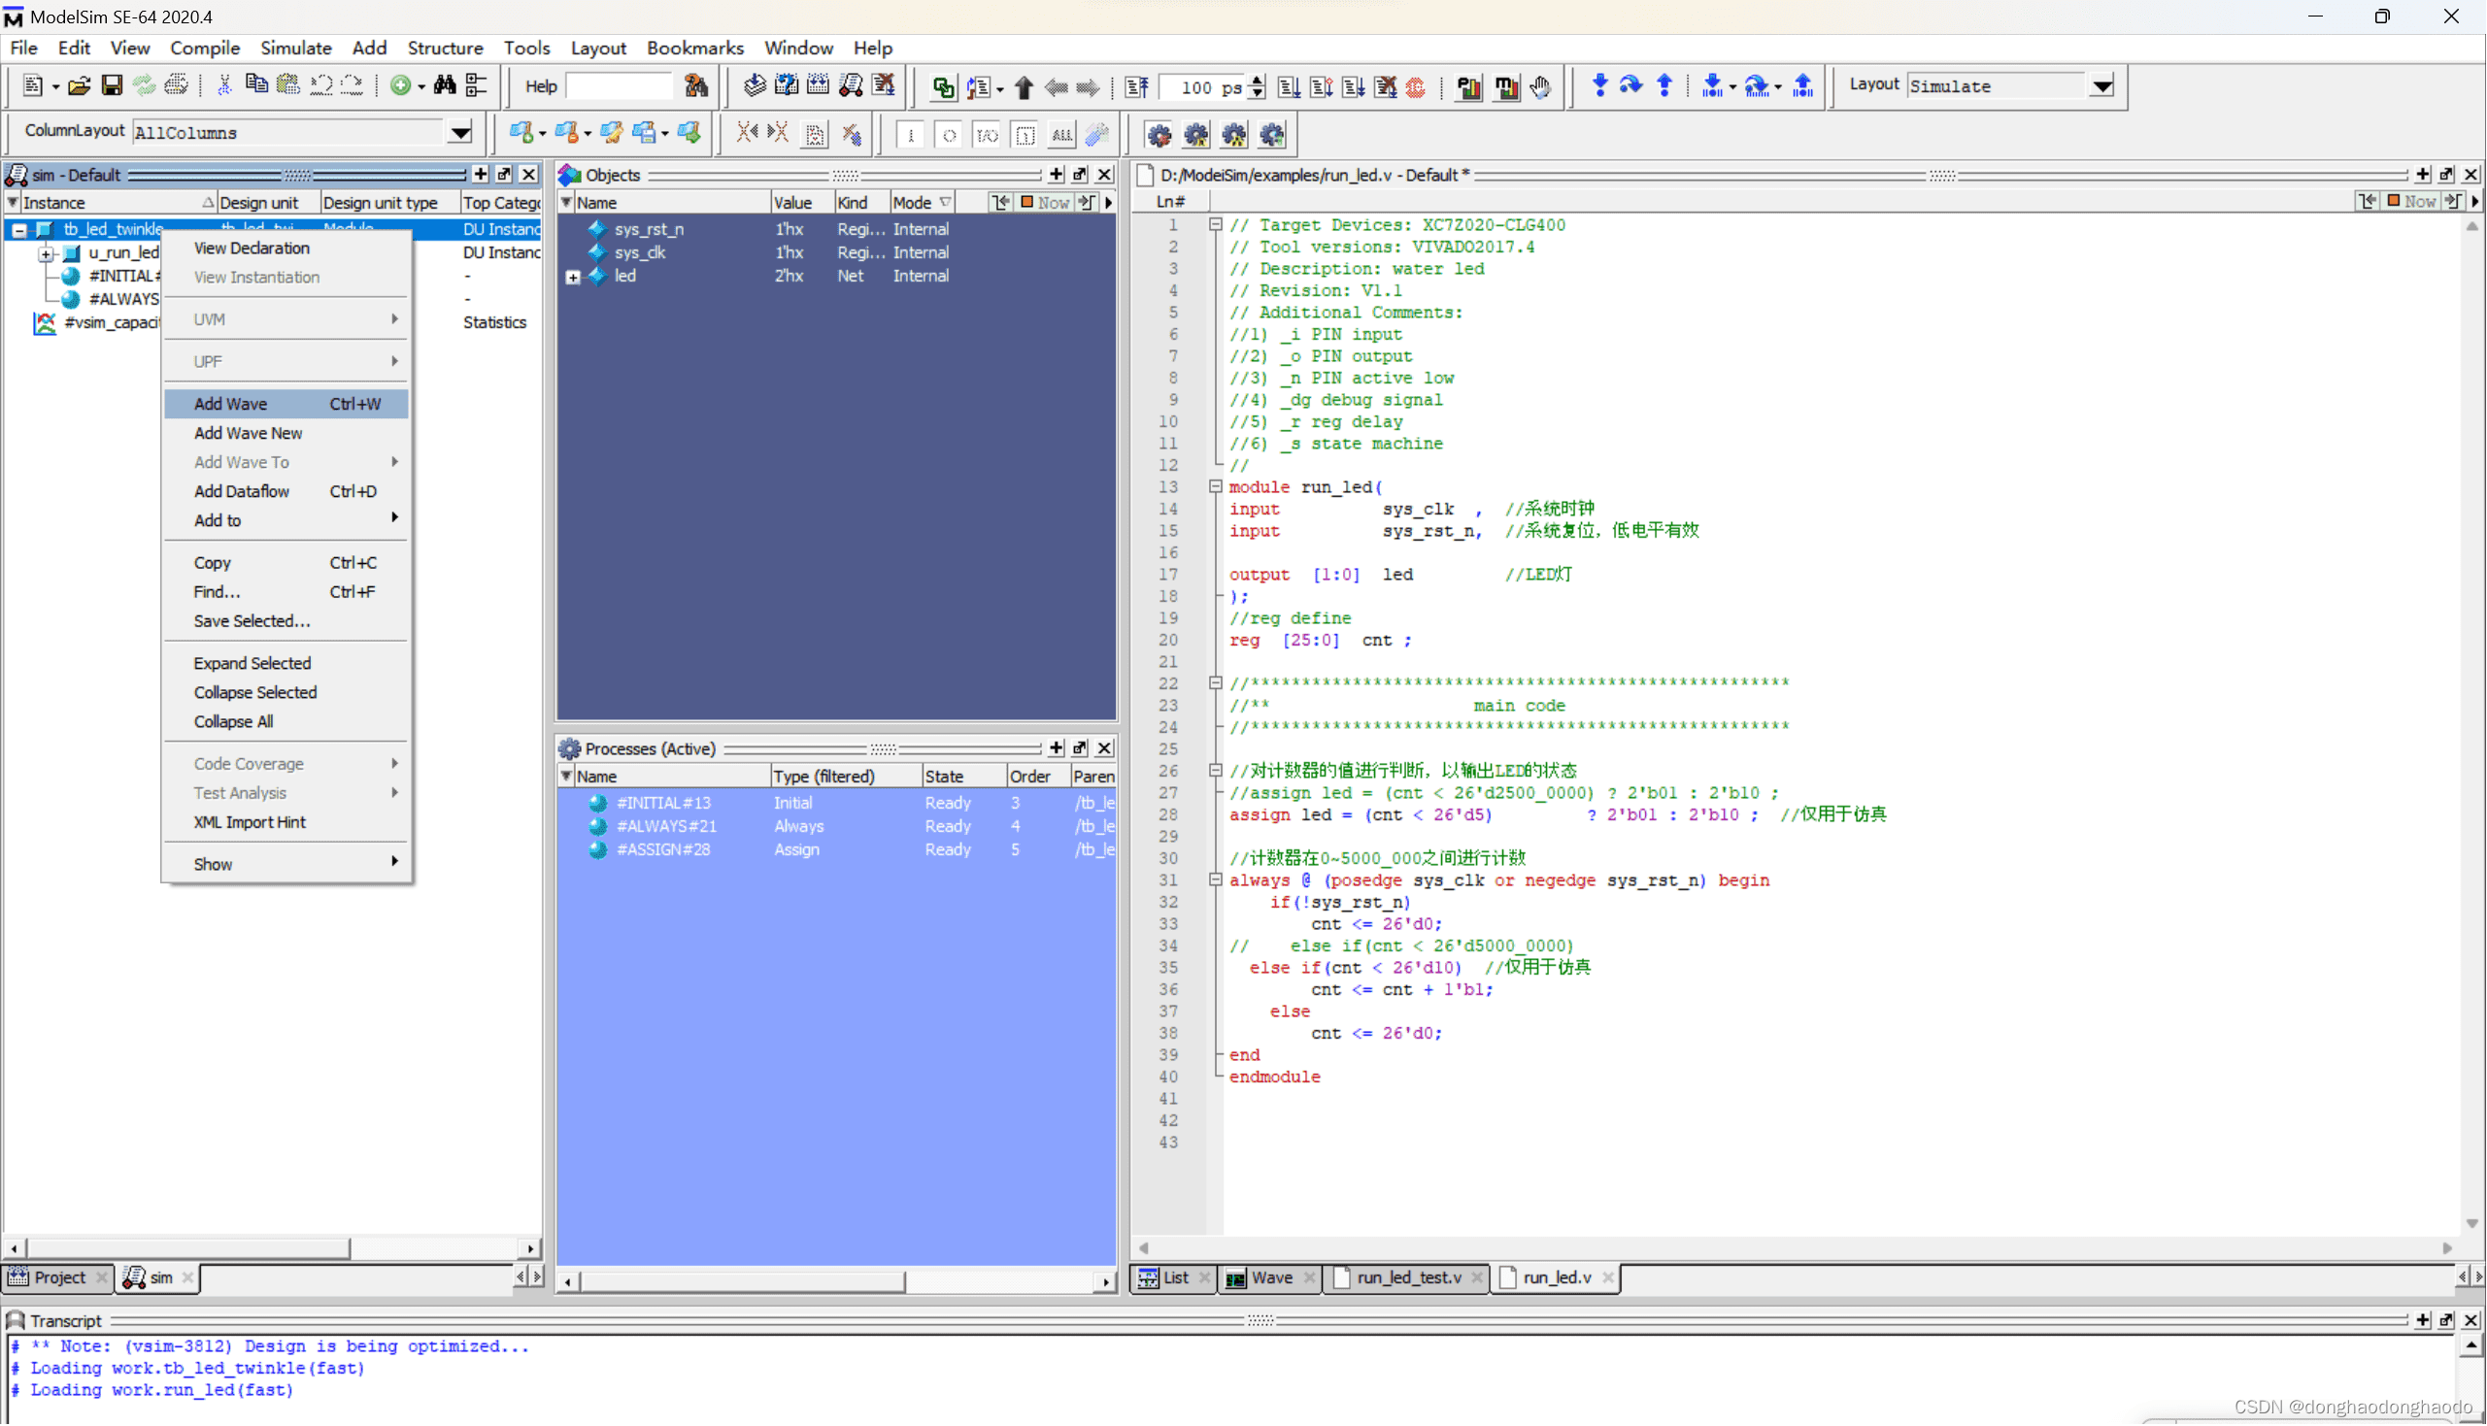Open the ColumnLayout AllColumns dropdown

coord(458,131)
